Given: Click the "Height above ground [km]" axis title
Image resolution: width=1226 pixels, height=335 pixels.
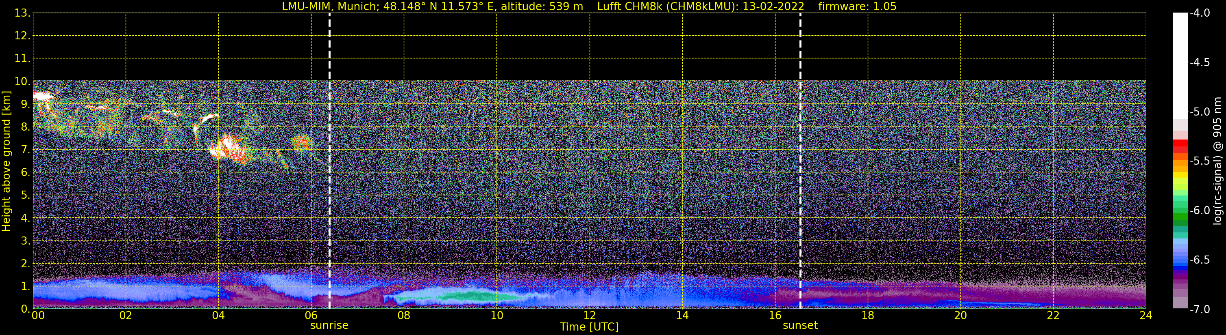Looking at the screenshot, I should pos(6,161).
